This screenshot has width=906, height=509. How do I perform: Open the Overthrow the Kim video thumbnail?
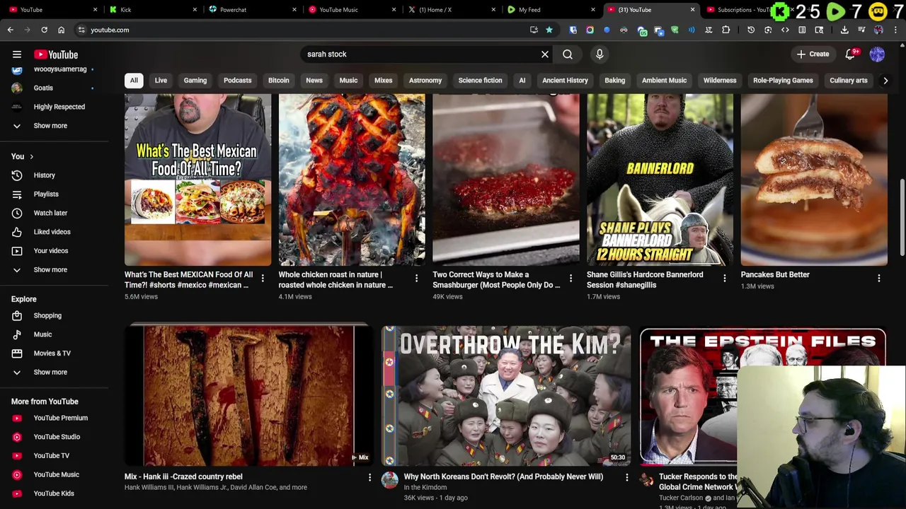coord(506,396)
